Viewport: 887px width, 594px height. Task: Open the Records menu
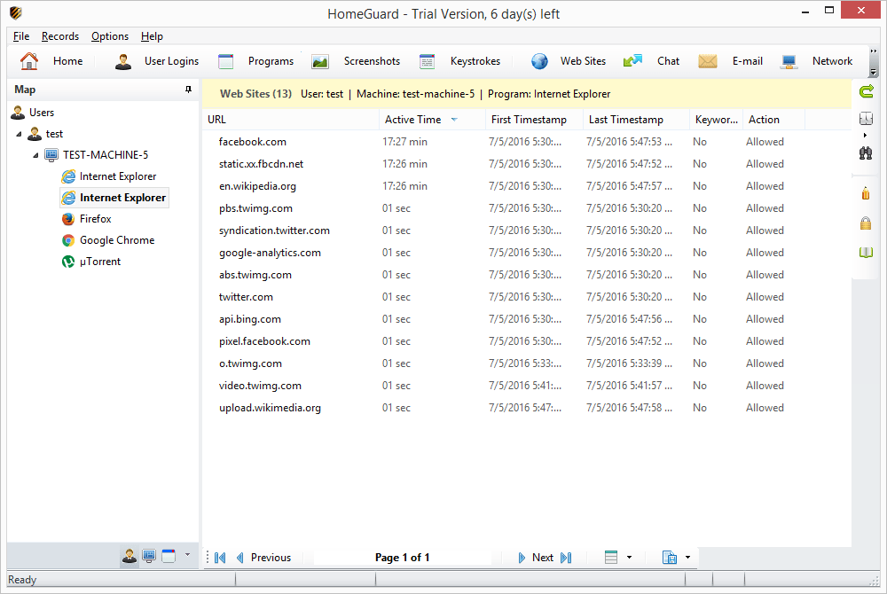pos(60,36)
